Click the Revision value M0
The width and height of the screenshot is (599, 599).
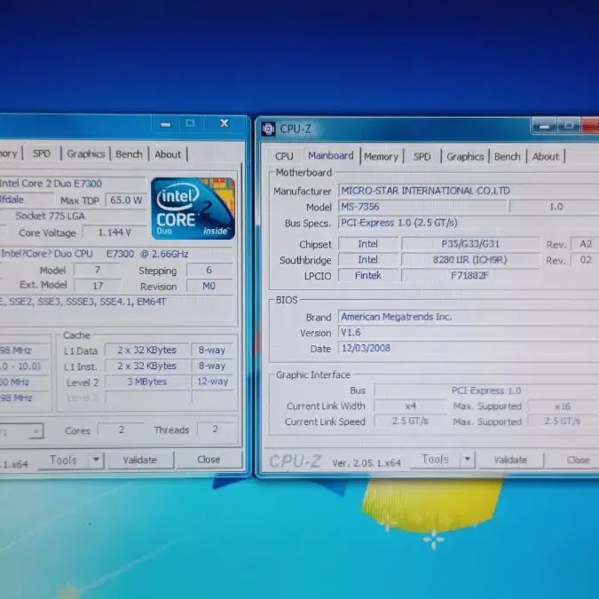pos(209,286)
